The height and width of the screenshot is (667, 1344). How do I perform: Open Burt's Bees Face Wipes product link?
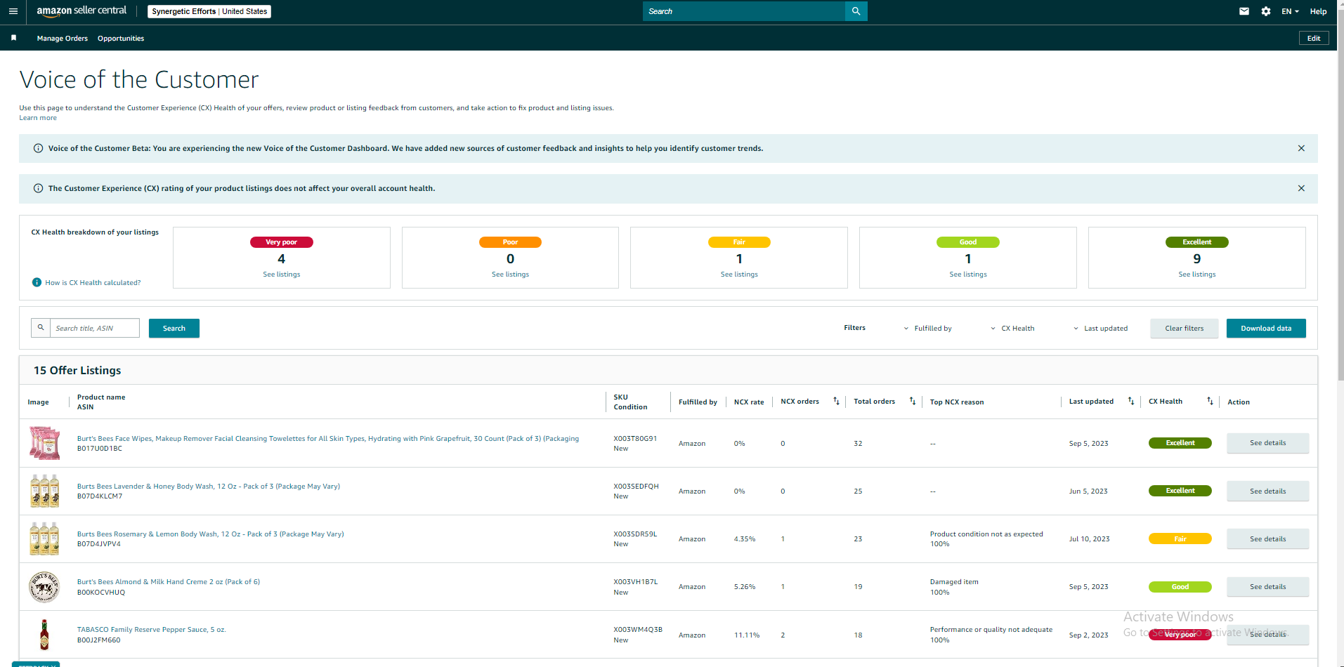click(x=328, y=438)
